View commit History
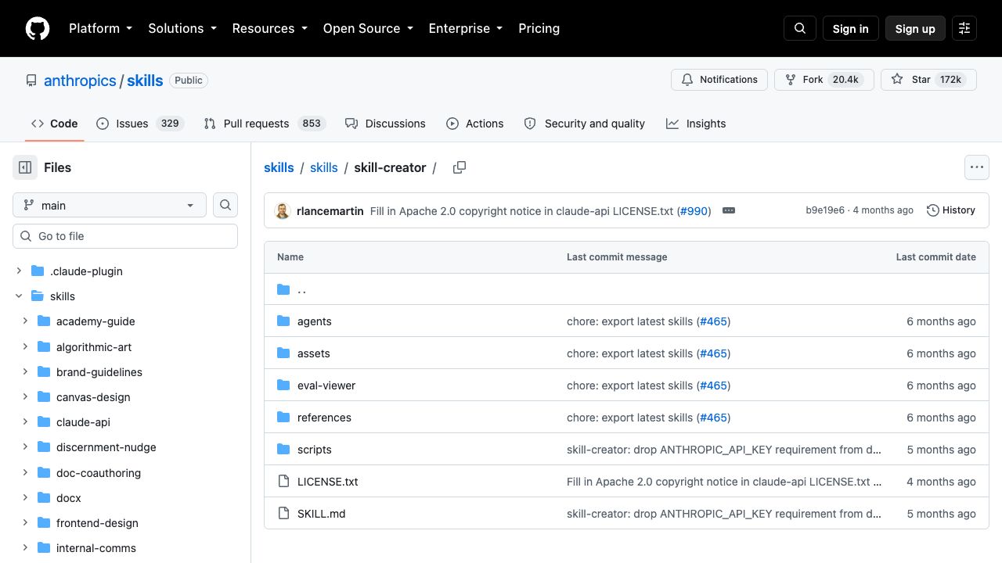 click(951, 210)
